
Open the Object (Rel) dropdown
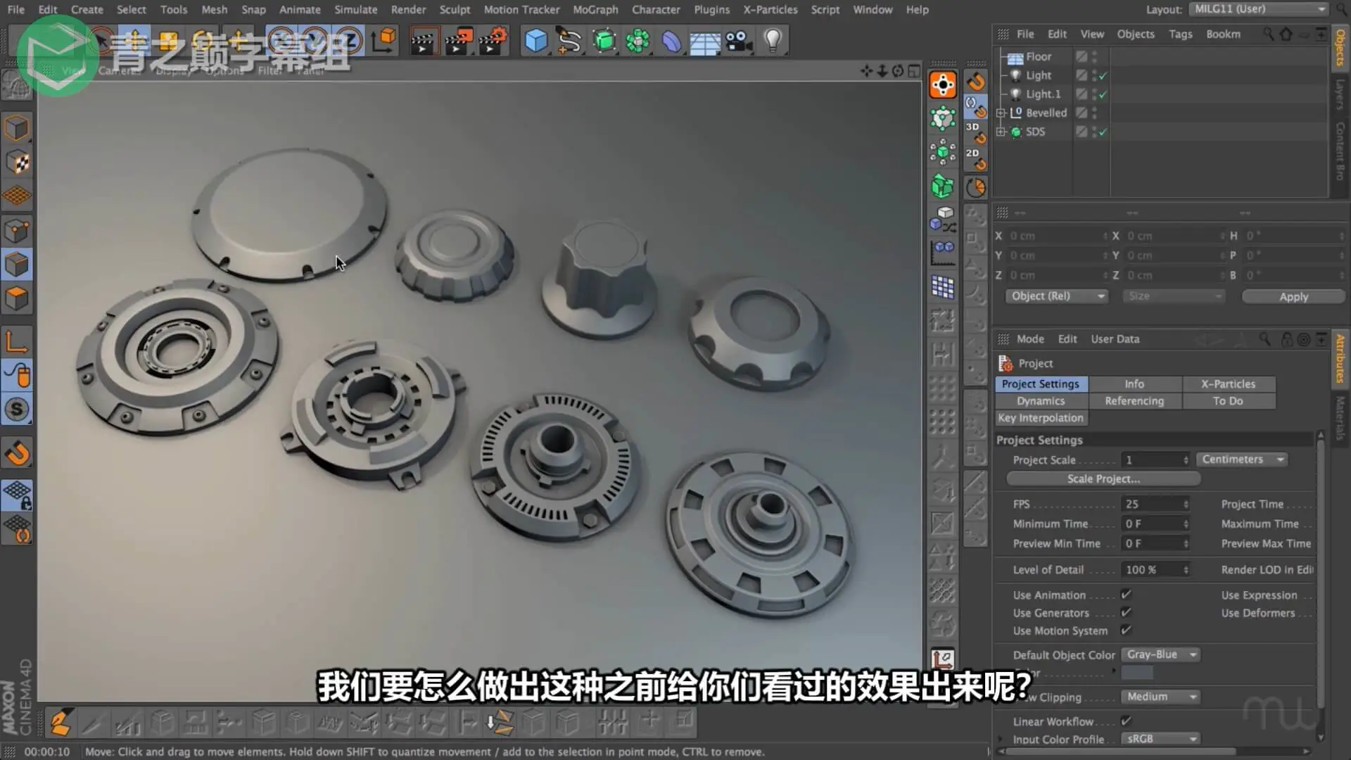(1057, 296)
